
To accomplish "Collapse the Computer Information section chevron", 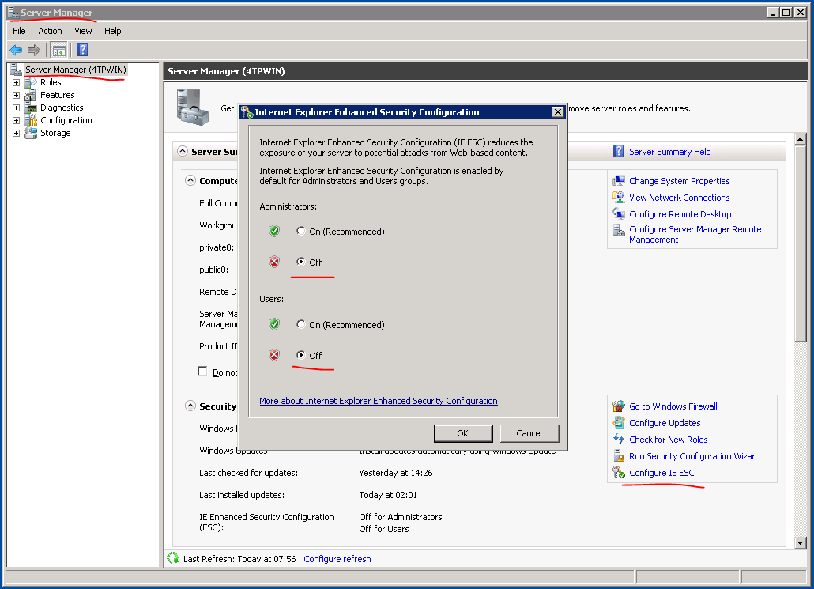I will point(190,181).
